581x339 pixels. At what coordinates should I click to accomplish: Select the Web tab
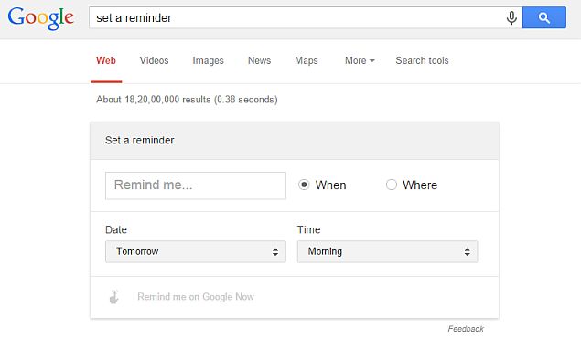[106, 60]
